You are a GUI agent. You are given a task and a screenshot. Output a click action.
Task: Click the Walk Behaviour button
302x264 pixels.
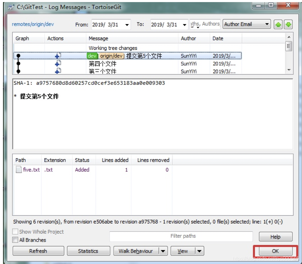(x=136, y=251)
